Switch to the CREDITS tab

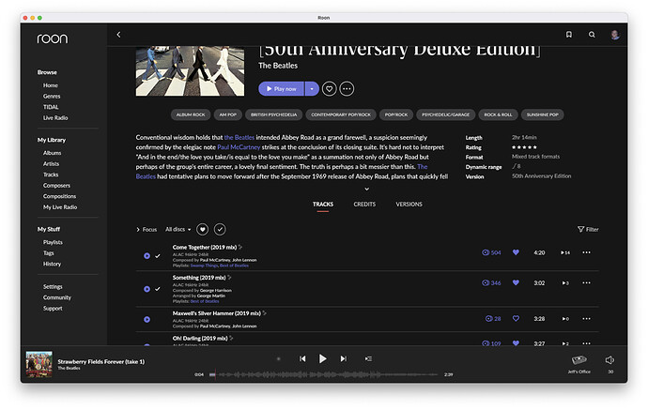point(364,205)
